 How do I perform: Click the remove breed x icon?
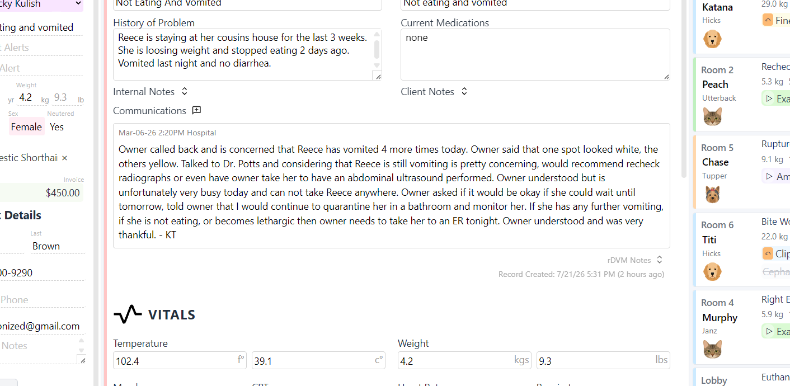click(64, 158)
